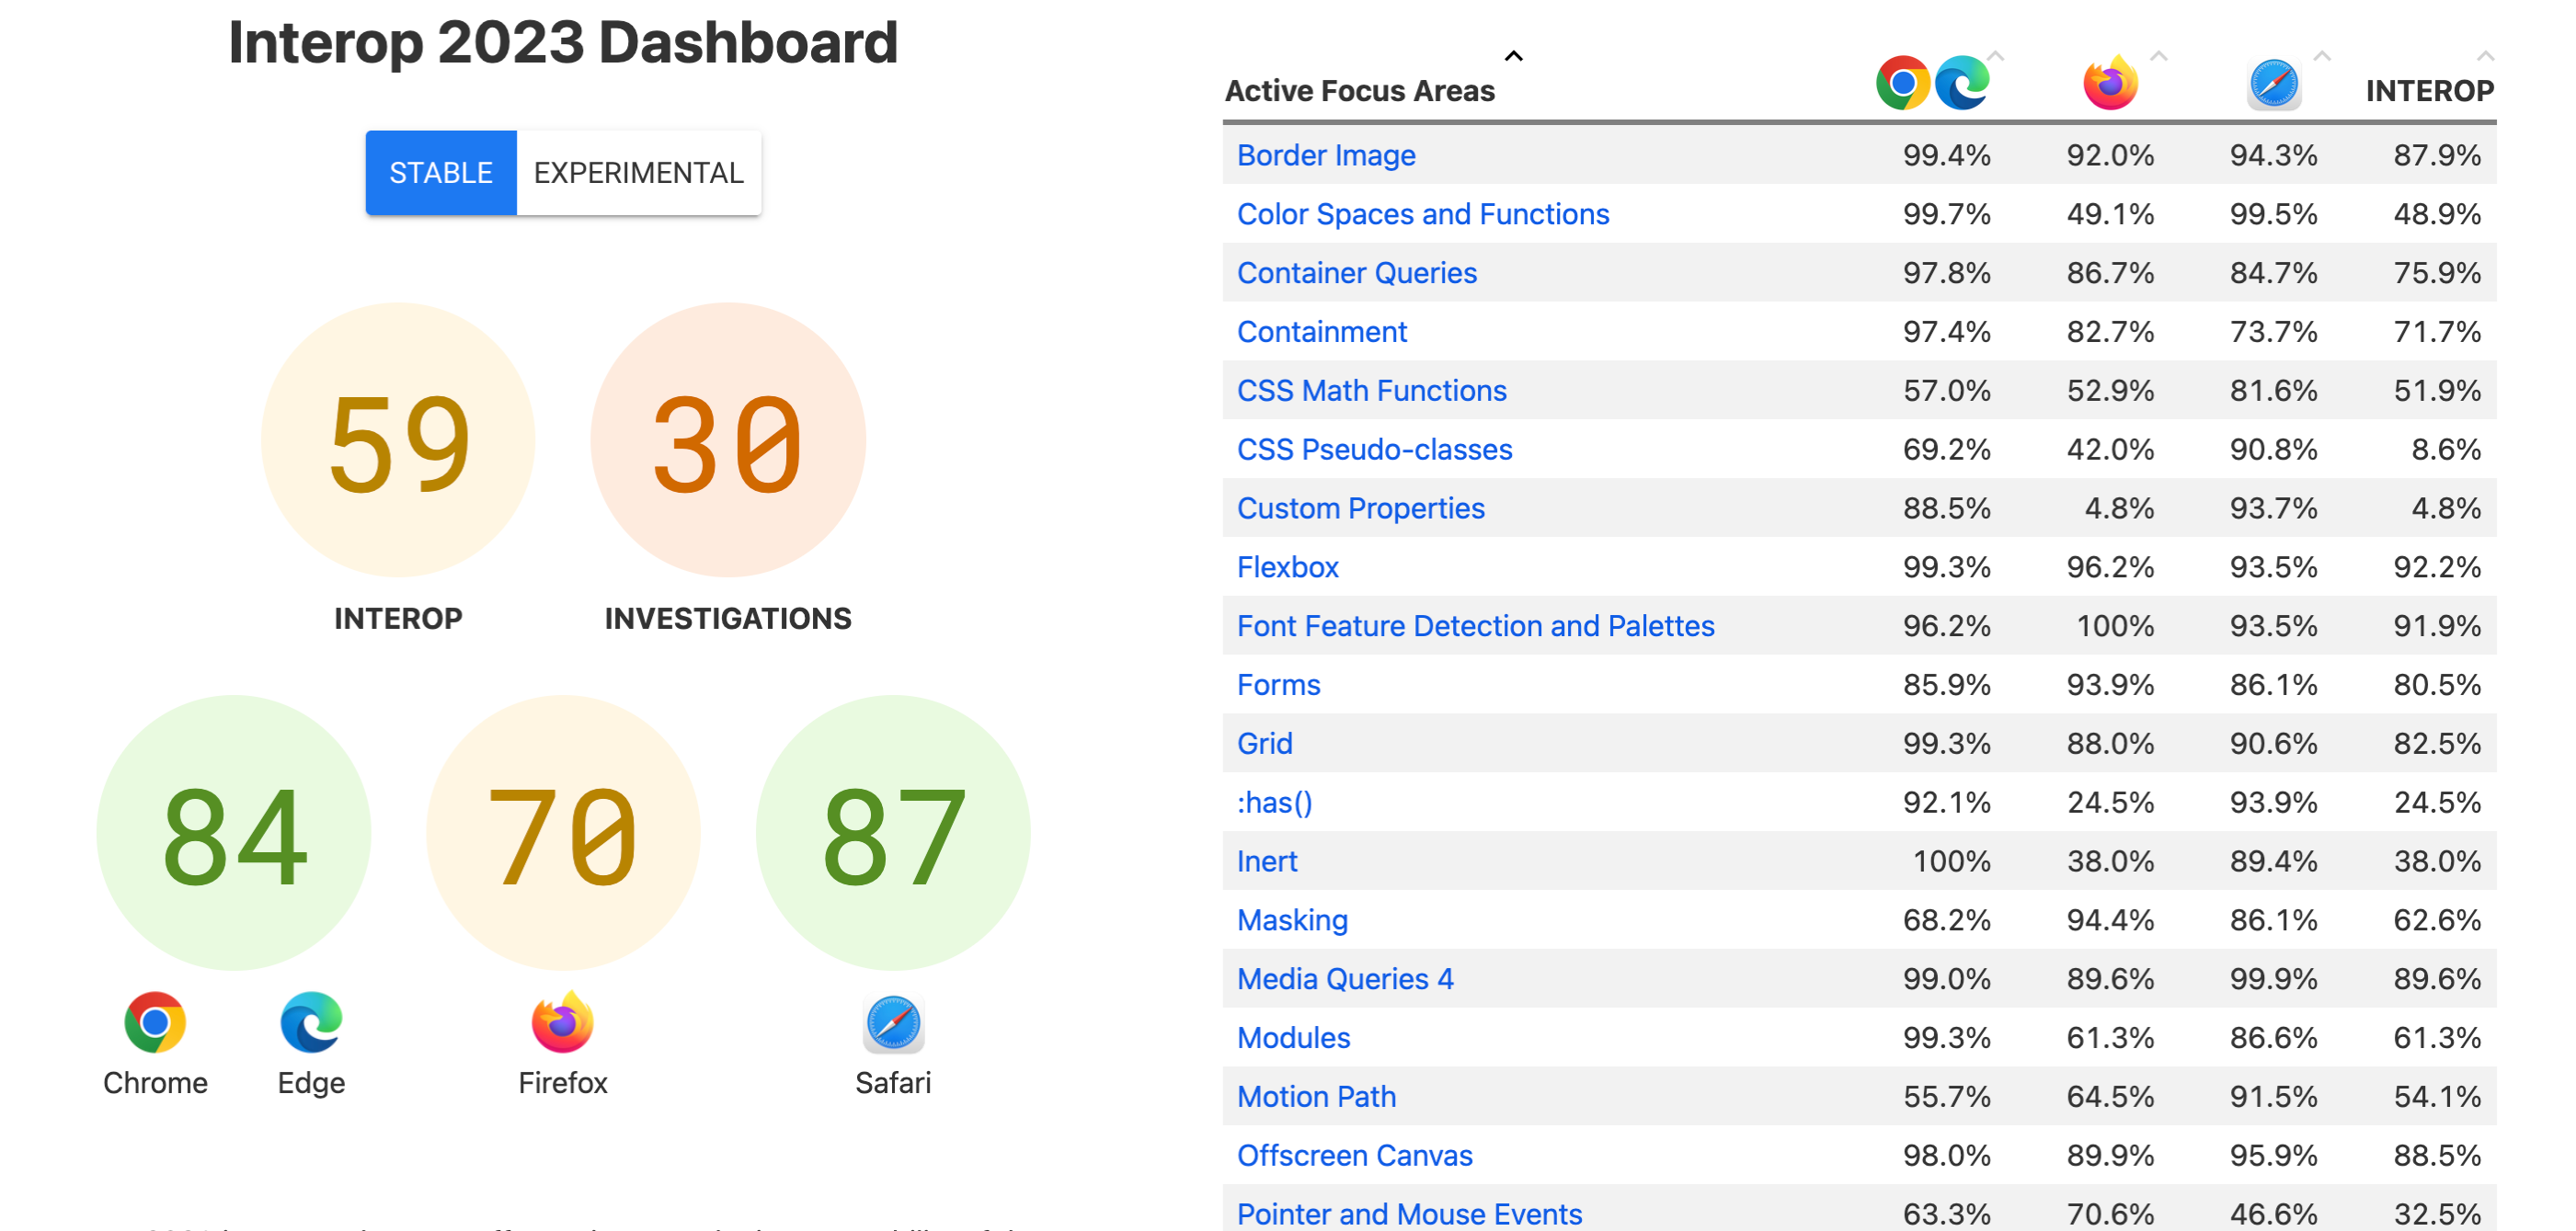Click the 70 Firefox score circle
Image resolution: width=2576 pixels, height=1231 pixels.
563,833
